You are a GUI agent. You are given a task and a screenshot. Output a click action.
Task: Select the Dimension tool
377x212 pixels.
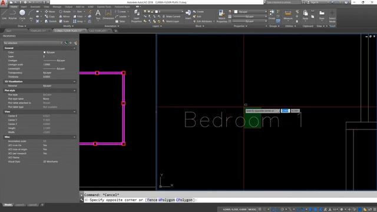click(x=108, y=14)
